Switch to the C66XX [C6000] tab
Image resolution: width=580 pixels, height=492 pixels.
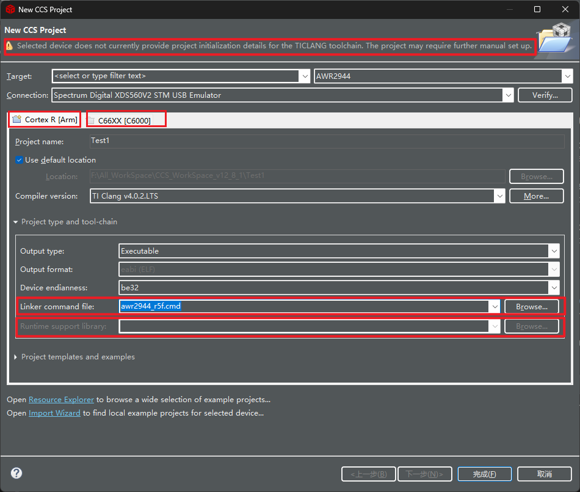pyautogui.click(x=125, y=120)
